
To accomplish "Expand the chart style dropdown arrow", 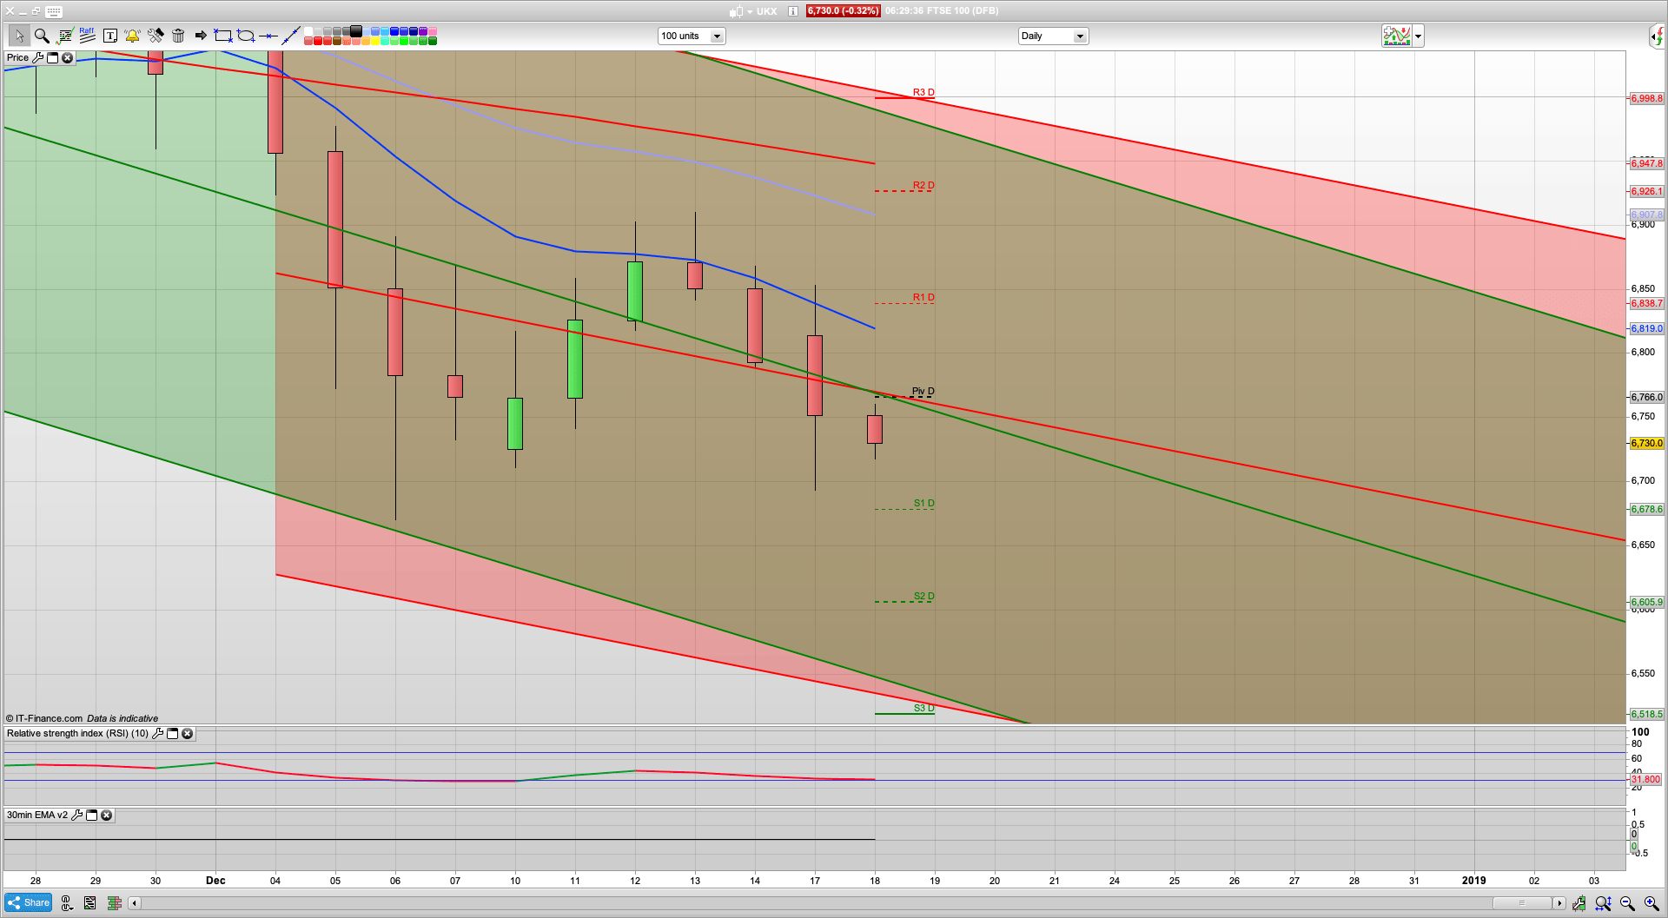I will [x=1417, y=36].
